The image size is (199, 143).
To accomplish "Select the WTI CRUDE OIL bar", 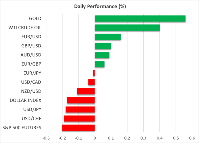I will [127, 28].
